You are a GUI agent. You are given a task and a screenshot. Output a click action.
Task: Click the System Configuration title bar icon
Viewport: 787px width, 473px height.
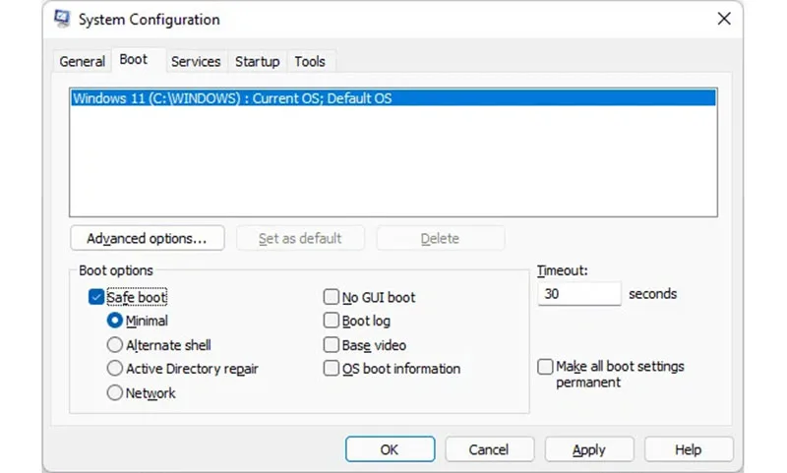pos(62,19)
